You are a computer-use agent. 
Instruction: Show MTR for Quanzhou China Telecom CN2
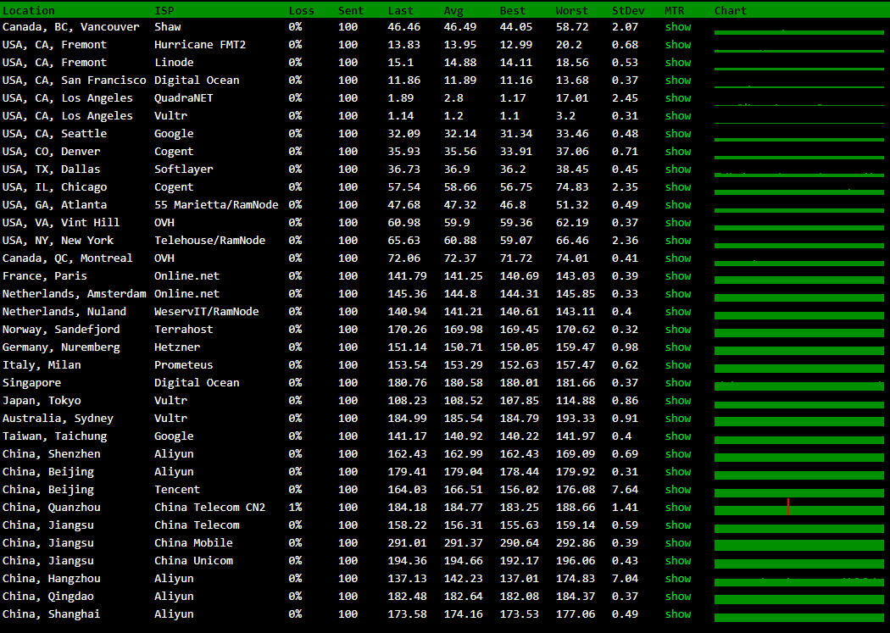677,508
